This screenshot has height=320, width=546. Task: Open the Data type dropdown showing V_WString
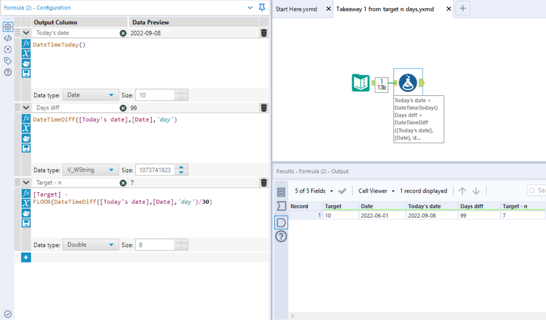(x=91, y=169)
